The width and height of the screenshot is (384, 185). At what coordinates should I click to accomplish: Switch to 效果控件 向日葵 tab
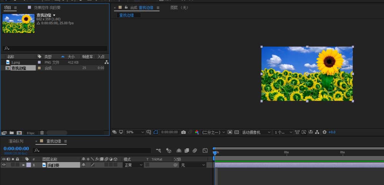click(47, 8)
